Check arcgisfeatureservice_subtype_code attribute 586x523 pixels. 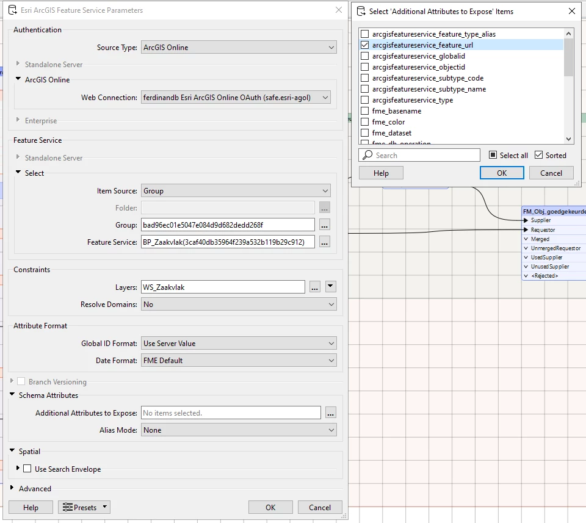click(365, 78)
